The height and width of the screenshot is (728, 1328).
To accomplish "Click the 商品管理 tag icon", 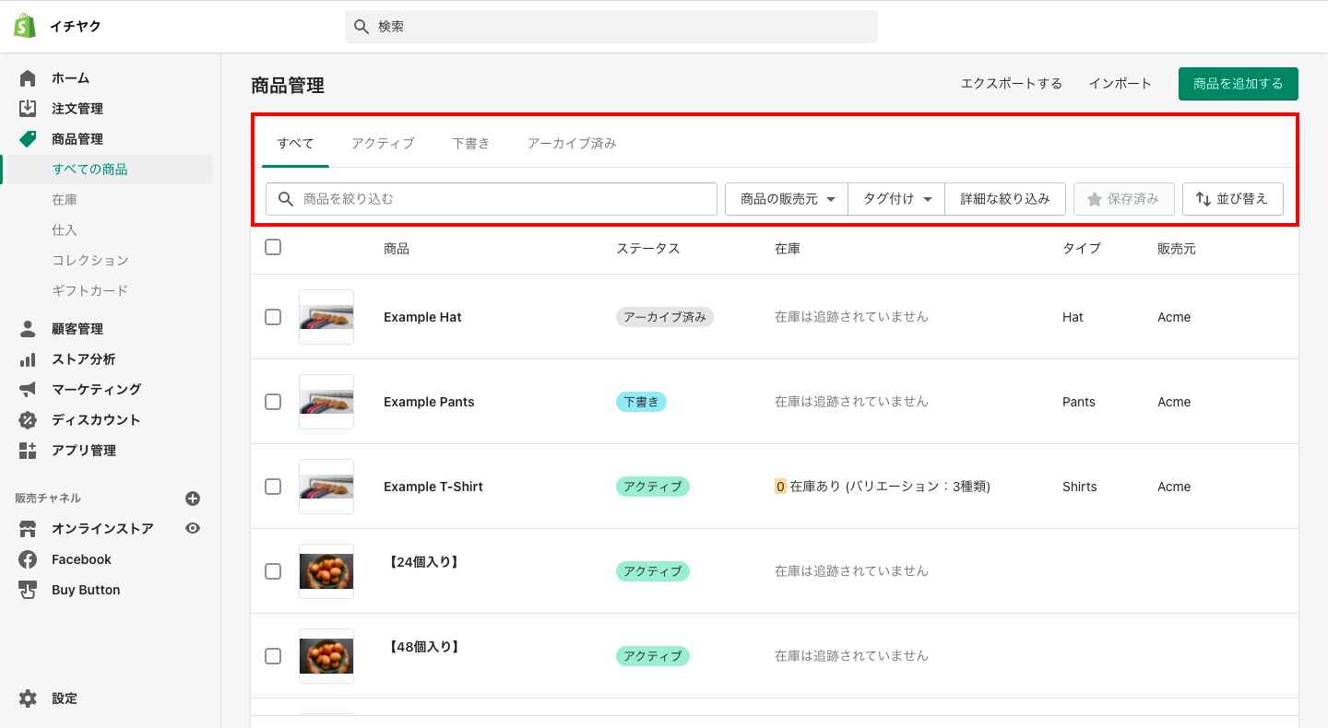I will 28,139.
